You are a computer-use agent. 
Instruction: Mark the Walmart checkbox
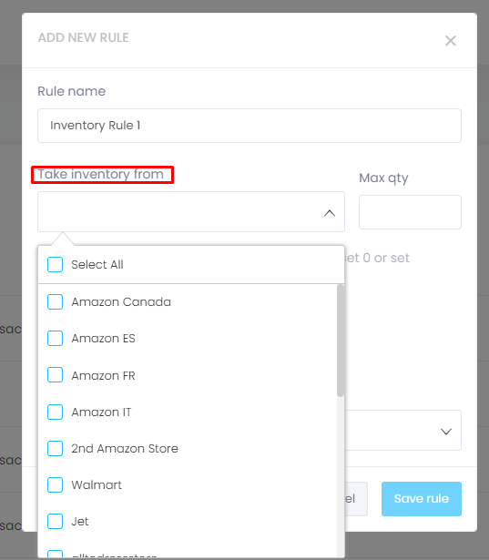point(55,485)
